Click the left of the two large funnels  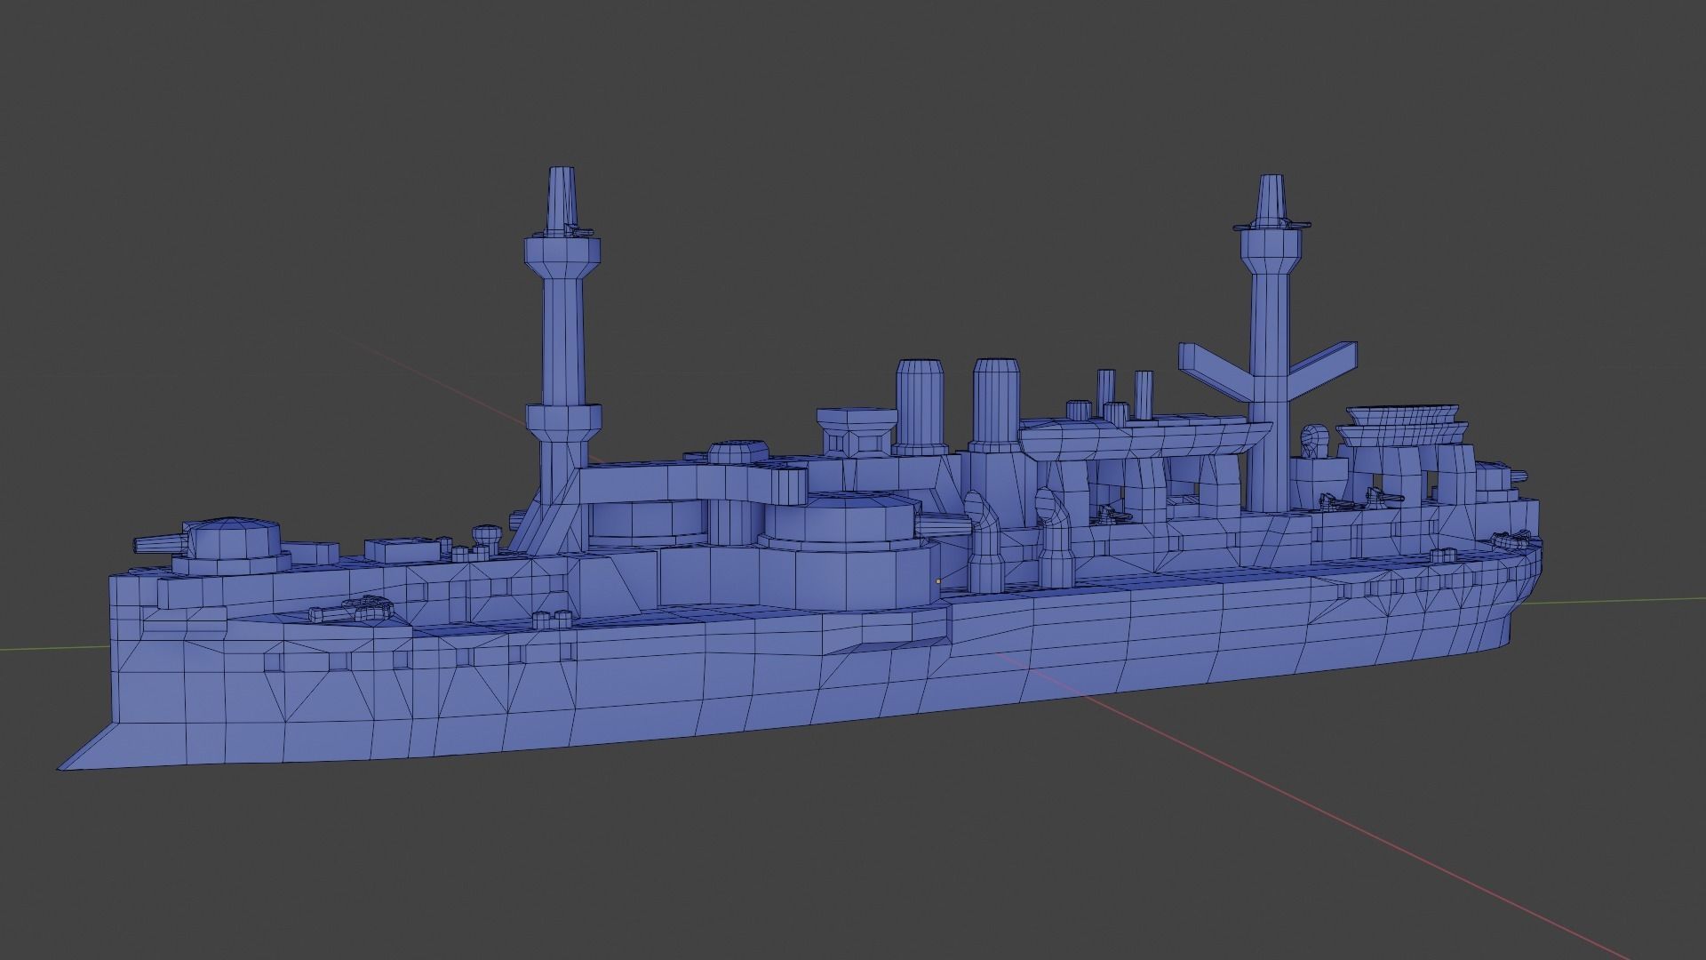point(921,404)
